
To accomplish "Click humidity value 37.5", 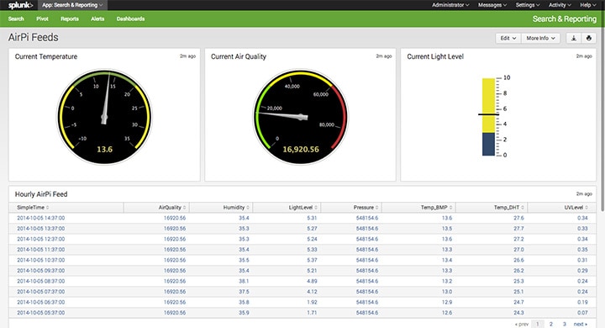I will point(244,292).
